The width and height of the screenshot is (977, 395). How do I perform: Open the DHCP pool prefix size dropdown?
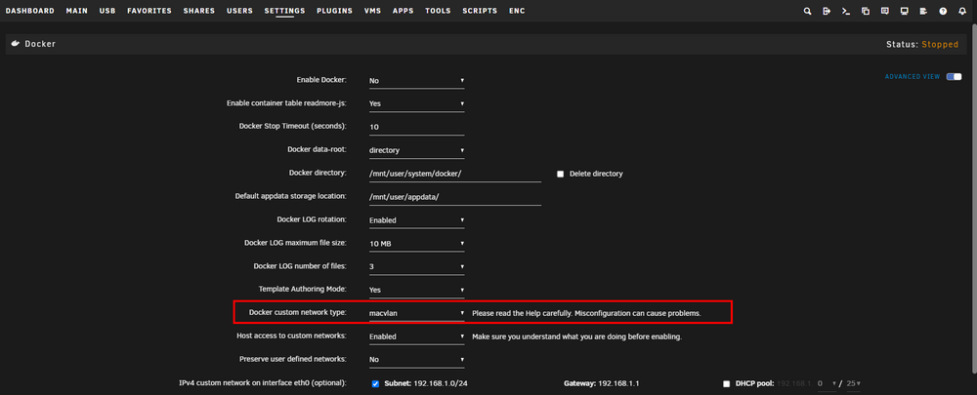(854, 384)
